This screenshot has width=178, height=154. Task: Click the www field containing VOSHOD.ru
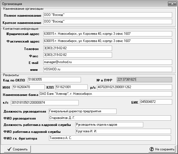108,69
